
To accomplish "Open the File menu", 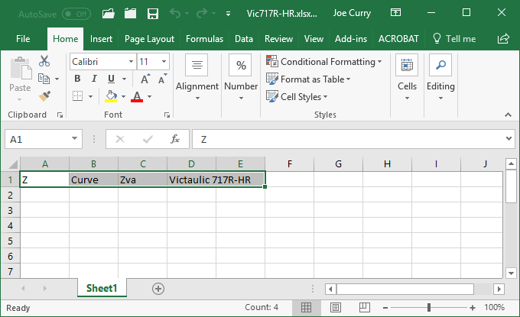I will coord(23,39).
